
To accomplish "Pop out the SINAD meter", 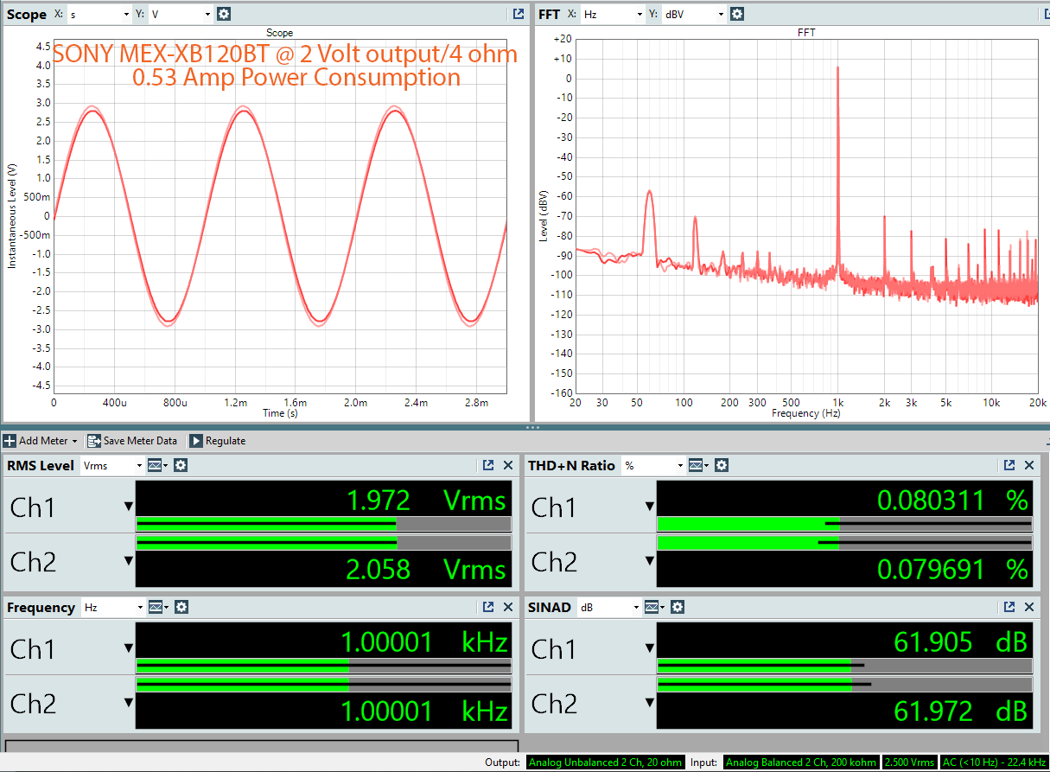I will click(x=1009, y=607).
